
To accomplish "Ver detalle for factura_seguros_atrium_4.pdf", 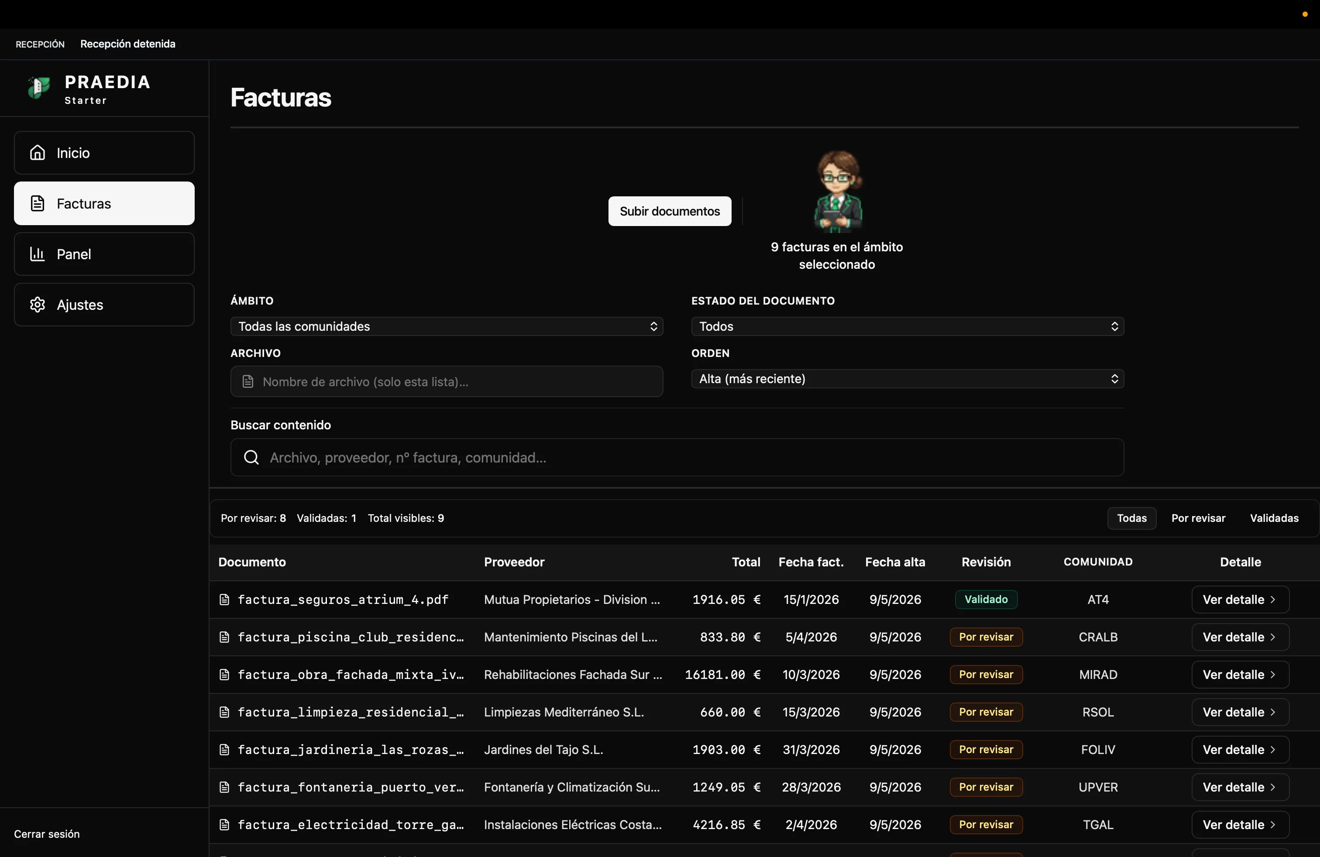I will [1240, 599].
